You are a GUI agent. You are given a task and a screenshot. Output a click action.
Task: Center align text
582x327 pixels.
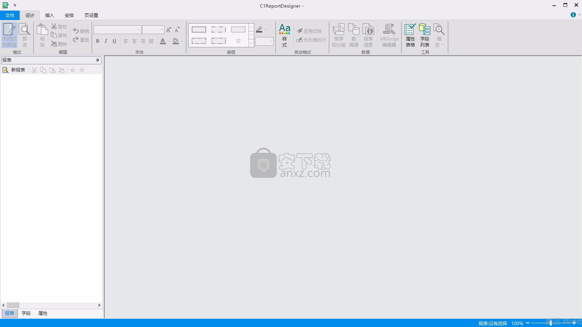[135, 41]
